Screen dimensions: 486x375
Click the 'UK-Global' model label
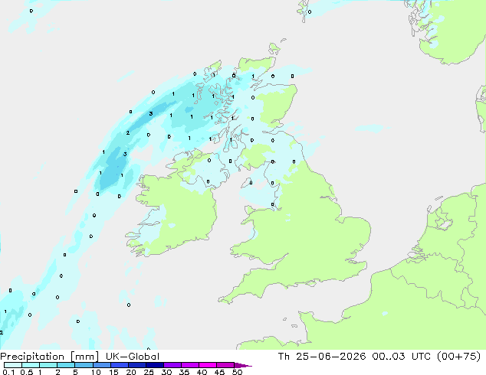pyautogui.click(x=133, y=357)
